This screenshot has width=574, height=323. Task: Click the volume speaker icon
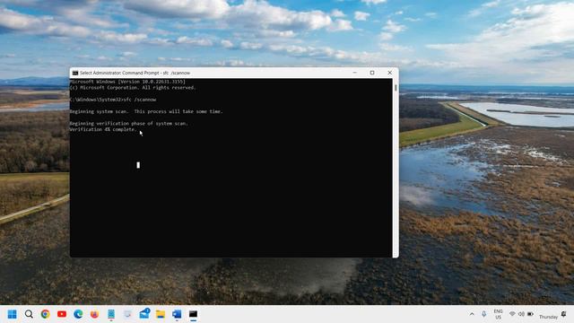point(521,314)
